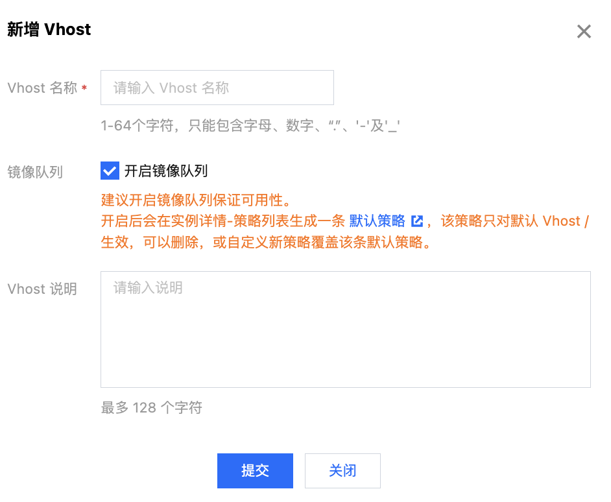Click the Vhost 说明 field label
Viewport: 611px width, 502px height.
pos(42,289)
